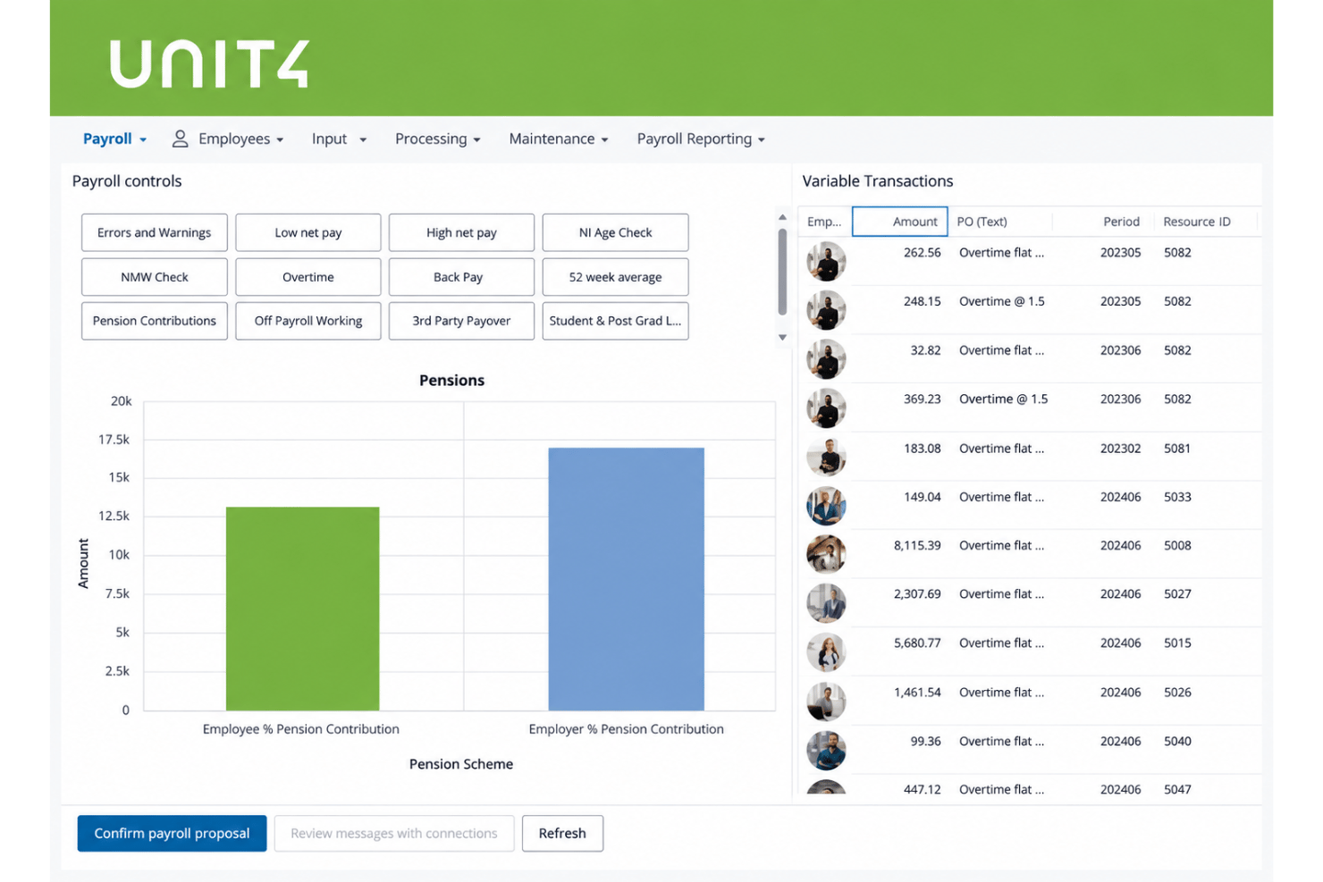
Task: Click the PO (Text) column header
Action: [982, 222]
